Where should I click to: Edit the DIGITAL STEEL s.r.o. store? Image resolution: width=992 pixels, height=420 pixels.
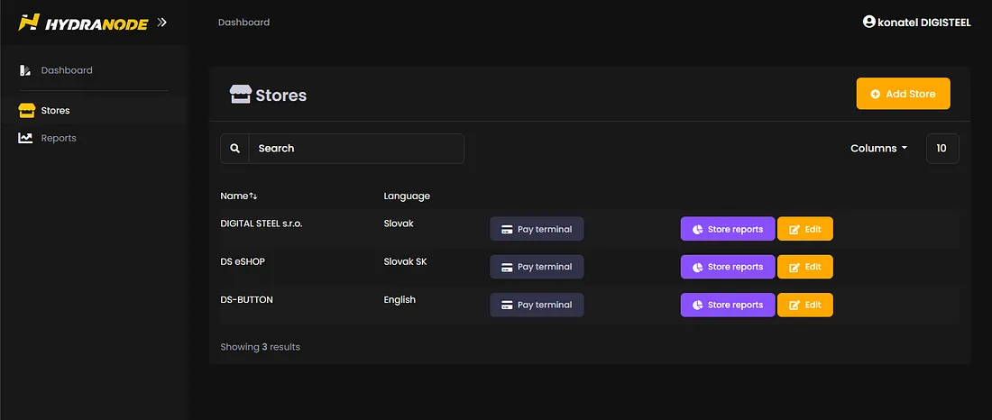(804, 229)
